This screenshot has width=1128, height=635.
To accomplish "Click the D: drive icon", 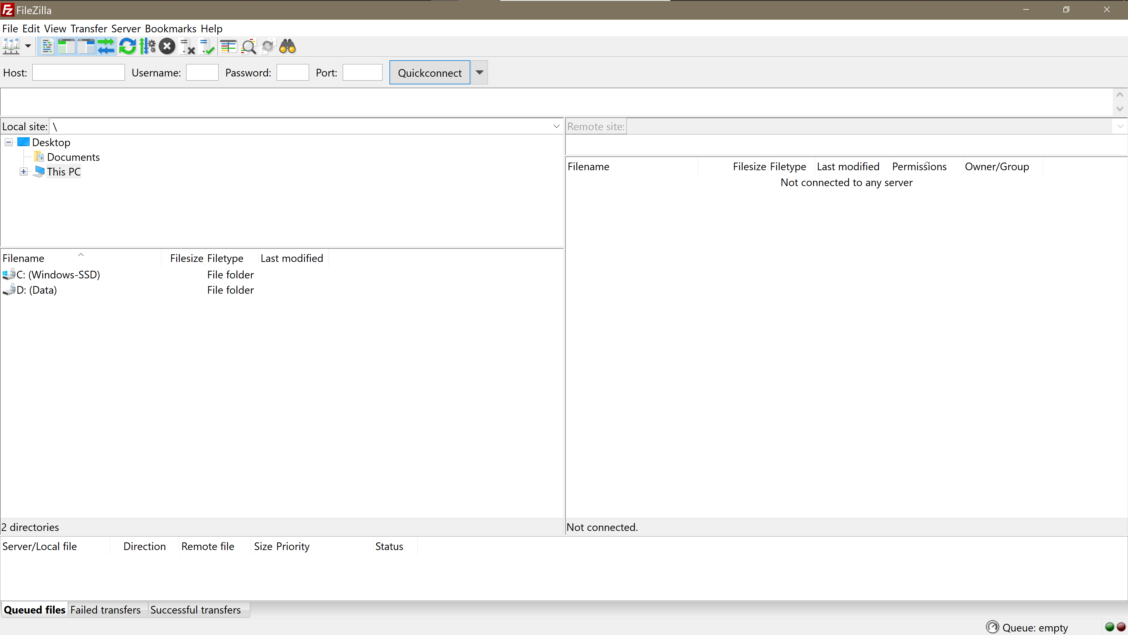I will (x=9, y=290).
